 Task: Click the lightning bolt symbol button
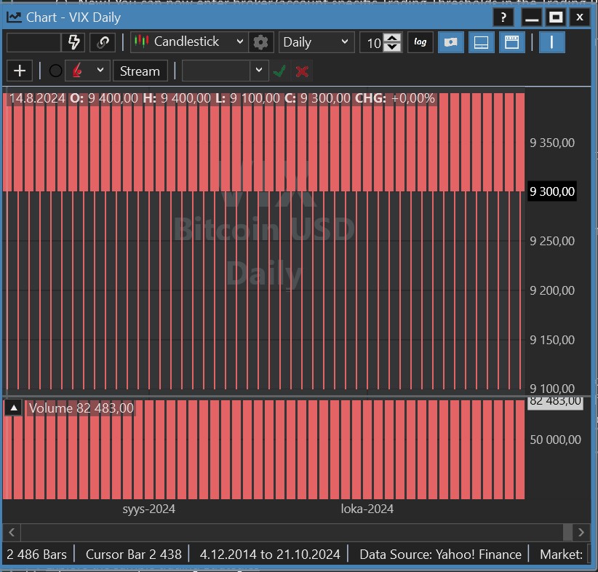73,42
